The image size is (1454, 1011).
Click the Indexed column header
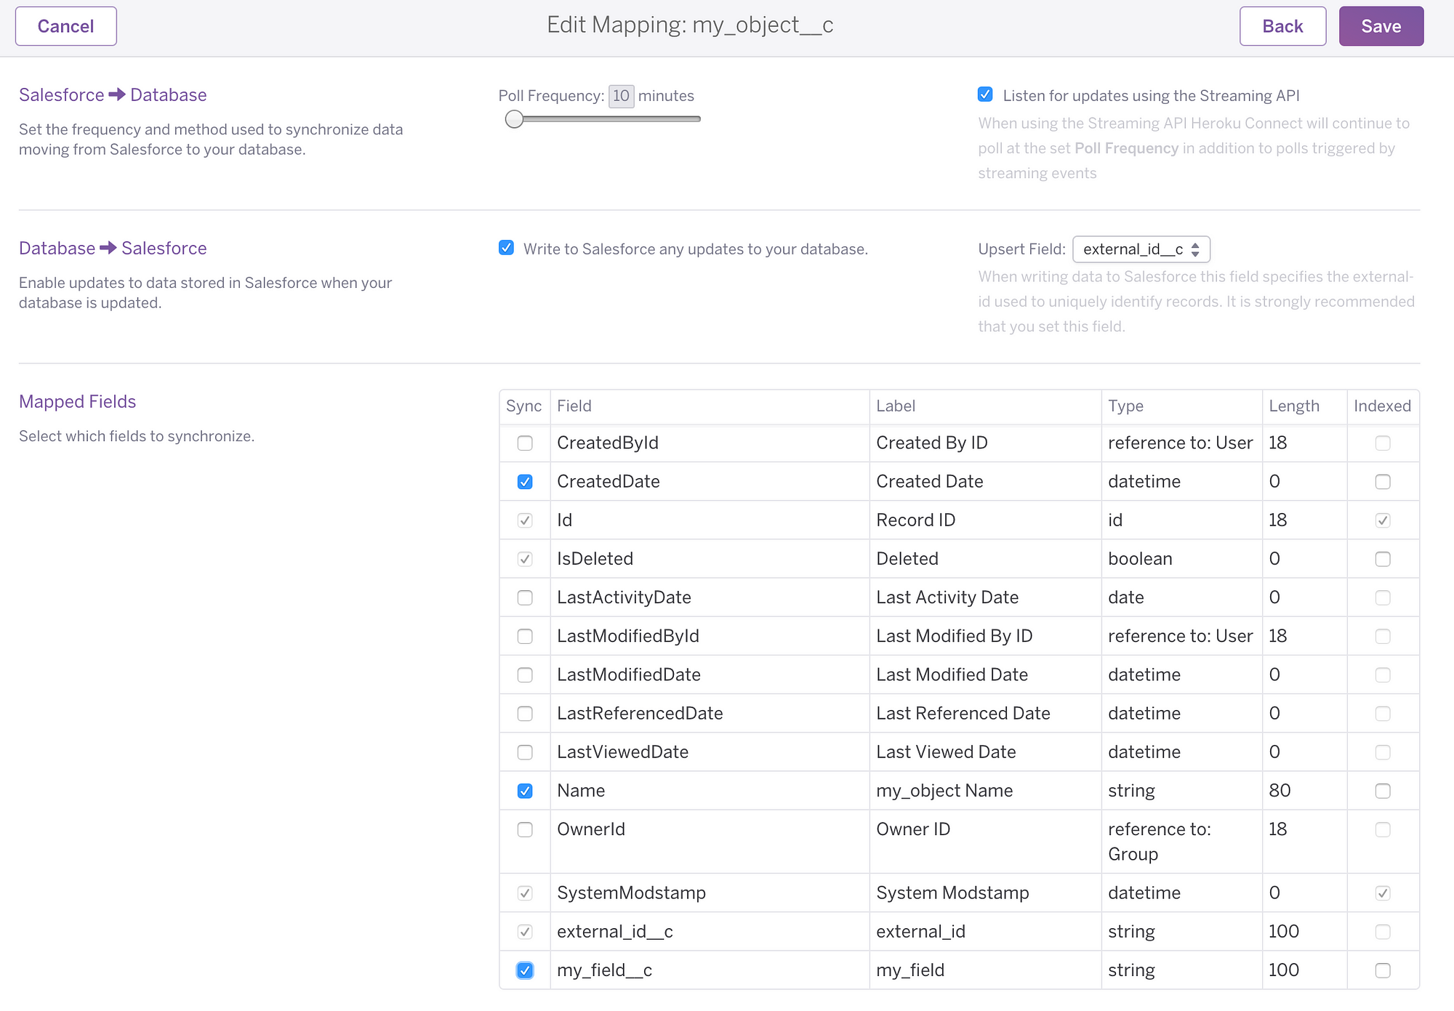click(1382, 406)
